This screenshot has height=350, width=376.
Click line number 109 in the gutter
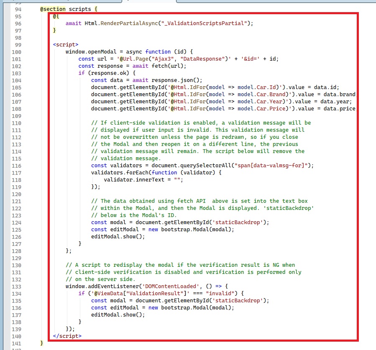pos(17,116)
